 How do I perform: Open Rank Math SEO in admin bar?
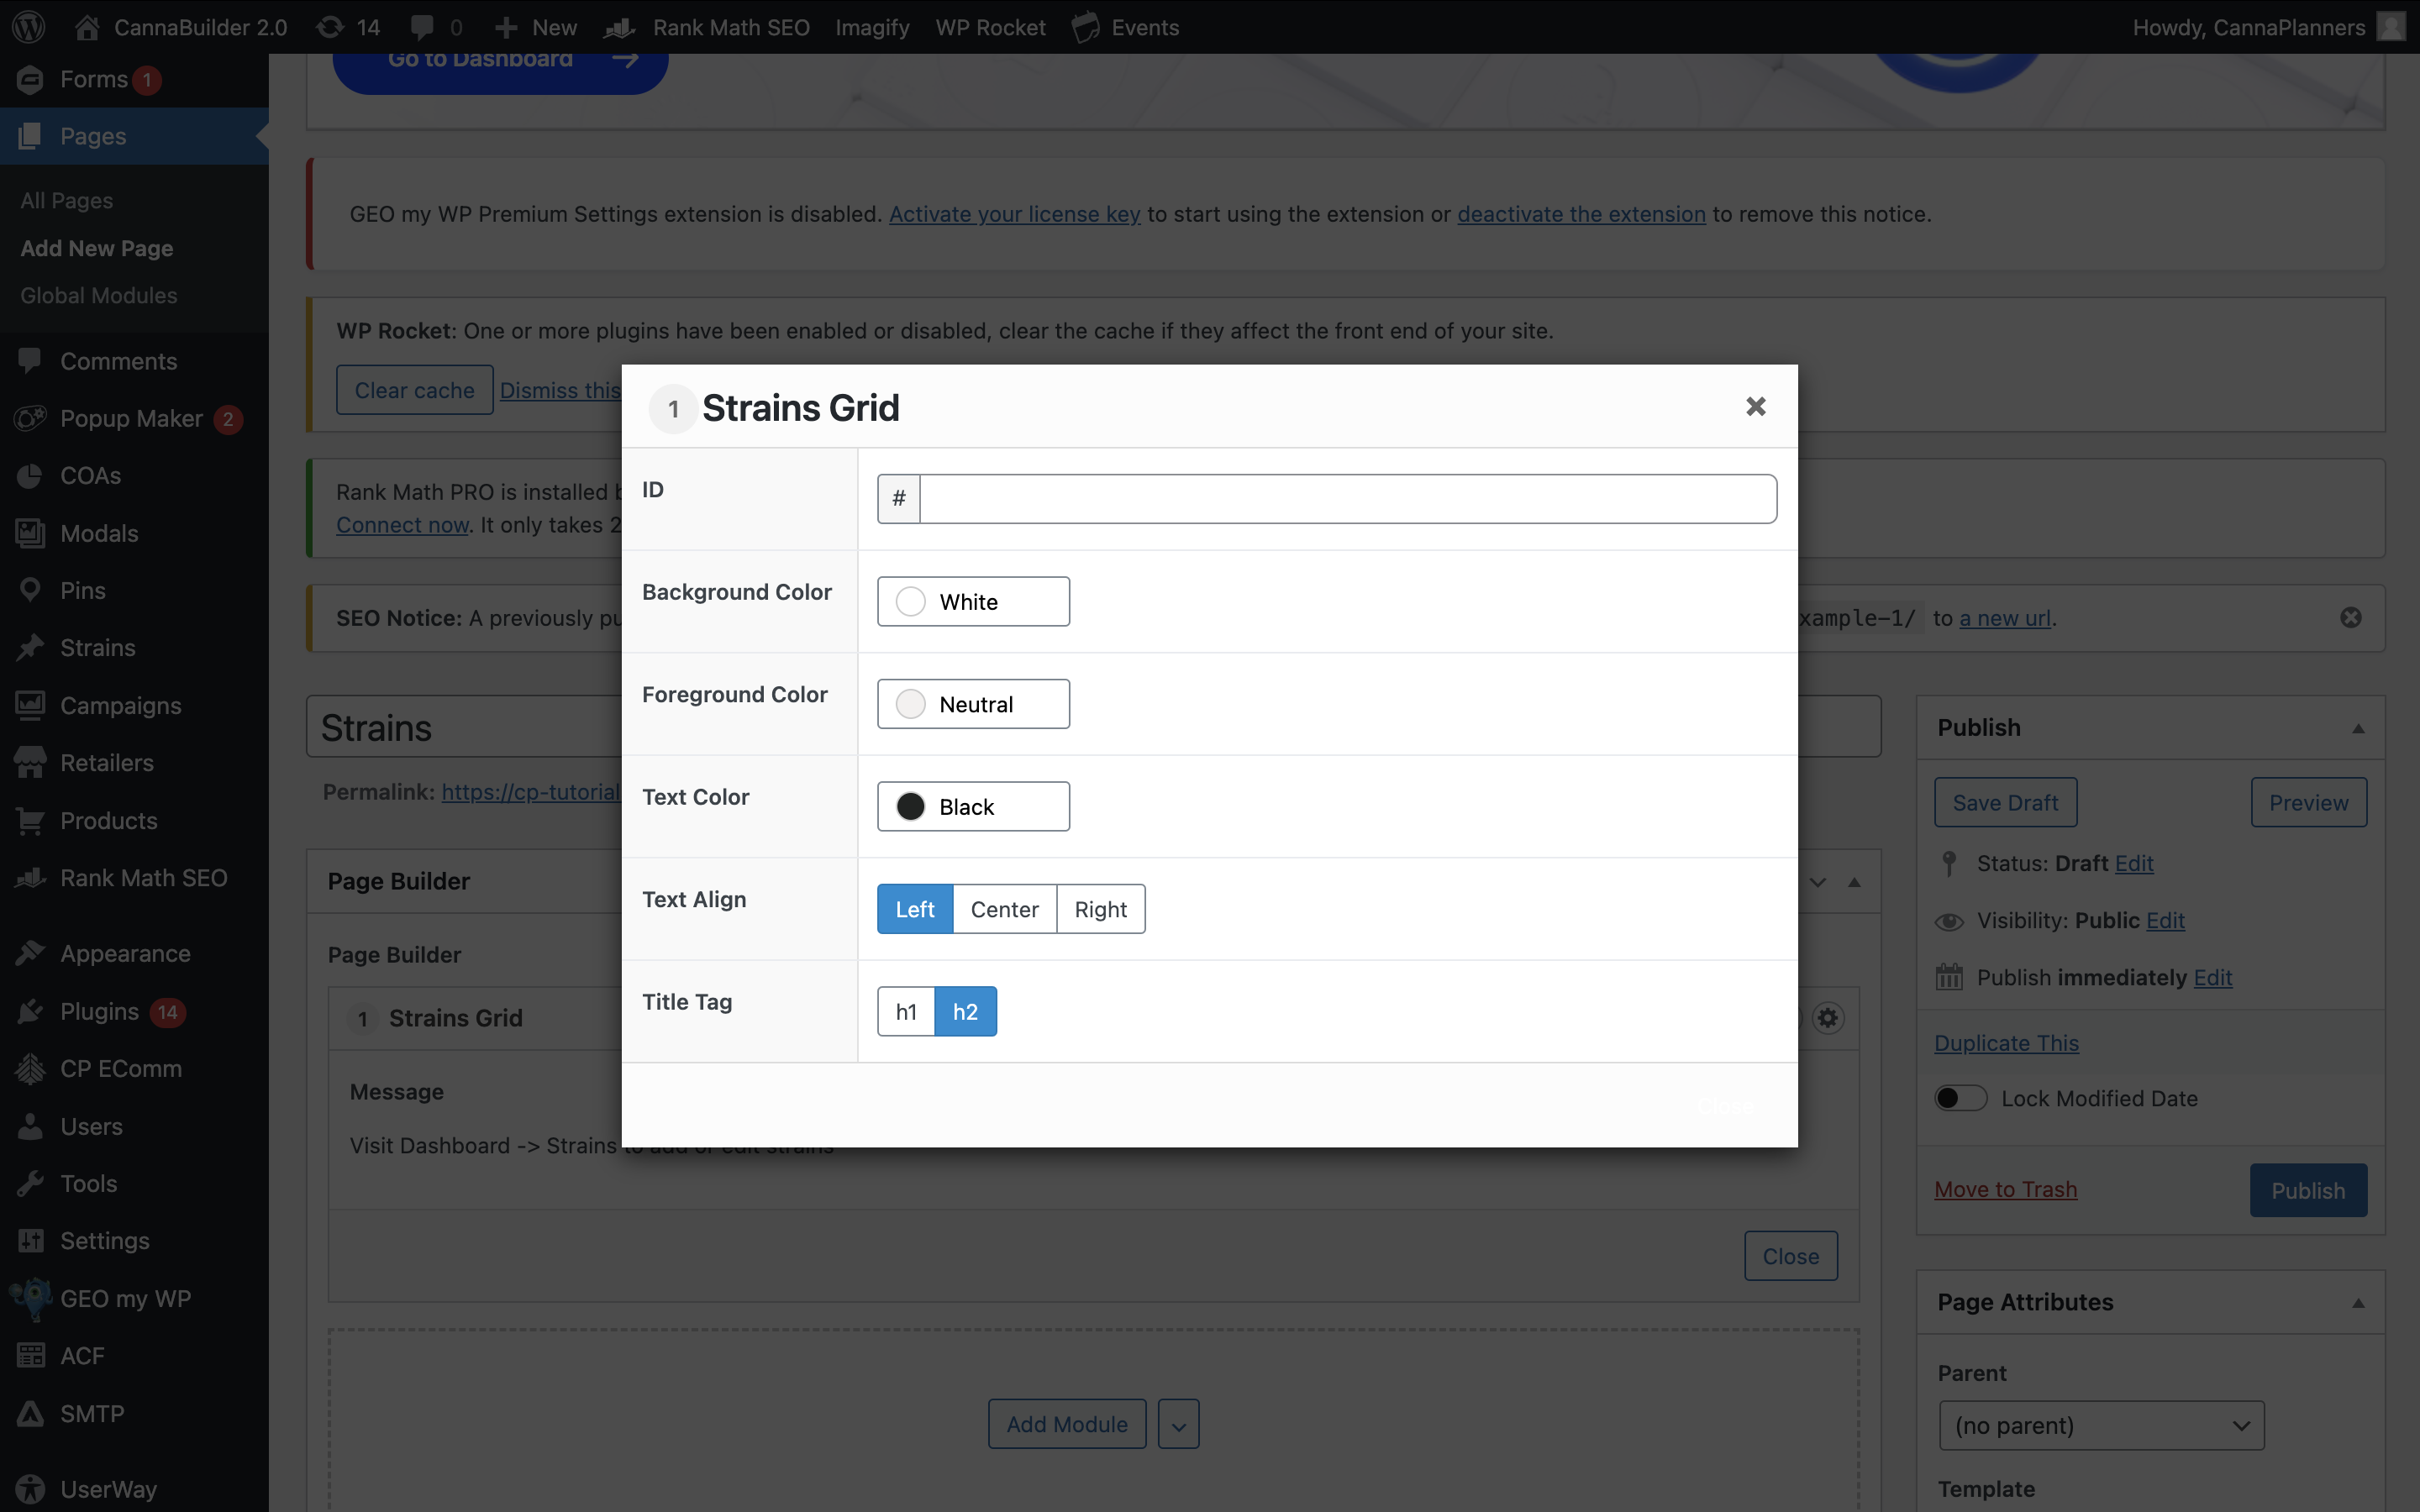[x=730, y=27]
